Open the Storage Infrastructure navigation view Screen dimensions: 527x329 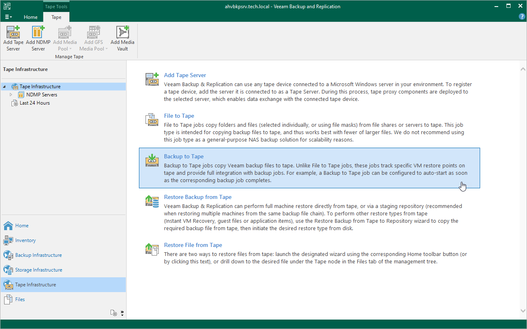click(x=63, y=270)
